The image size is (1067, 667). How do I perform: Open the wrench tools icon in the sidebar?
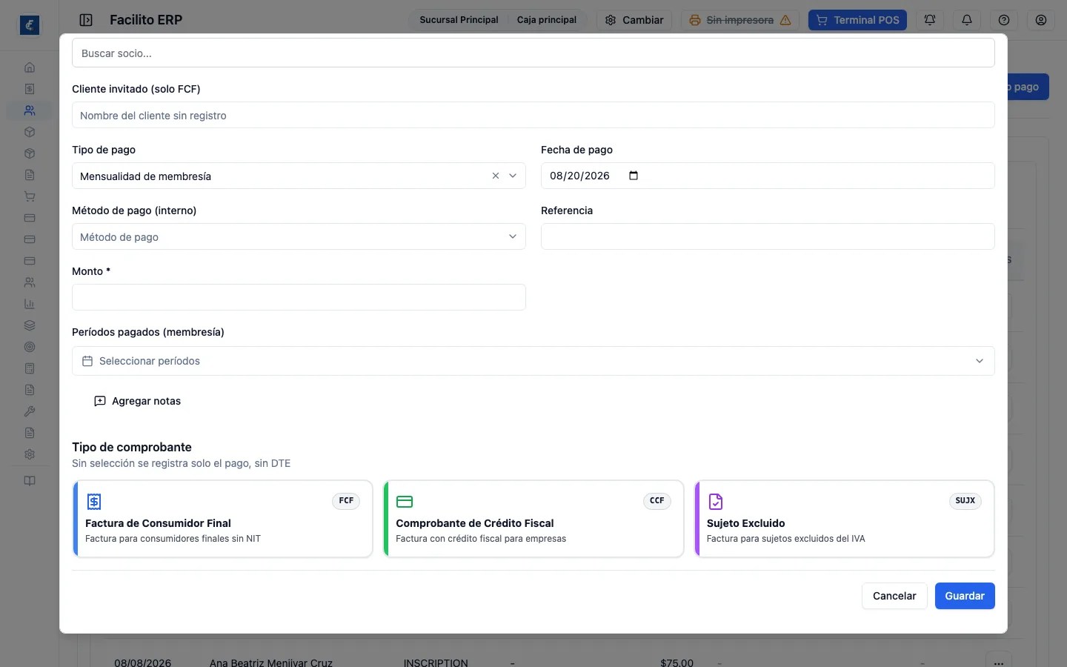click(x=30, y=411)
